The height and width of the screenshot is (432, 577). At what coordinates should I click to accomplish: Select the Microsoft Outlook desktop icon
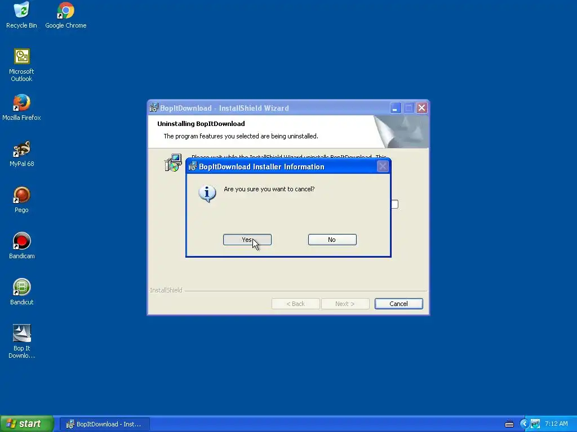coord(21,65)
